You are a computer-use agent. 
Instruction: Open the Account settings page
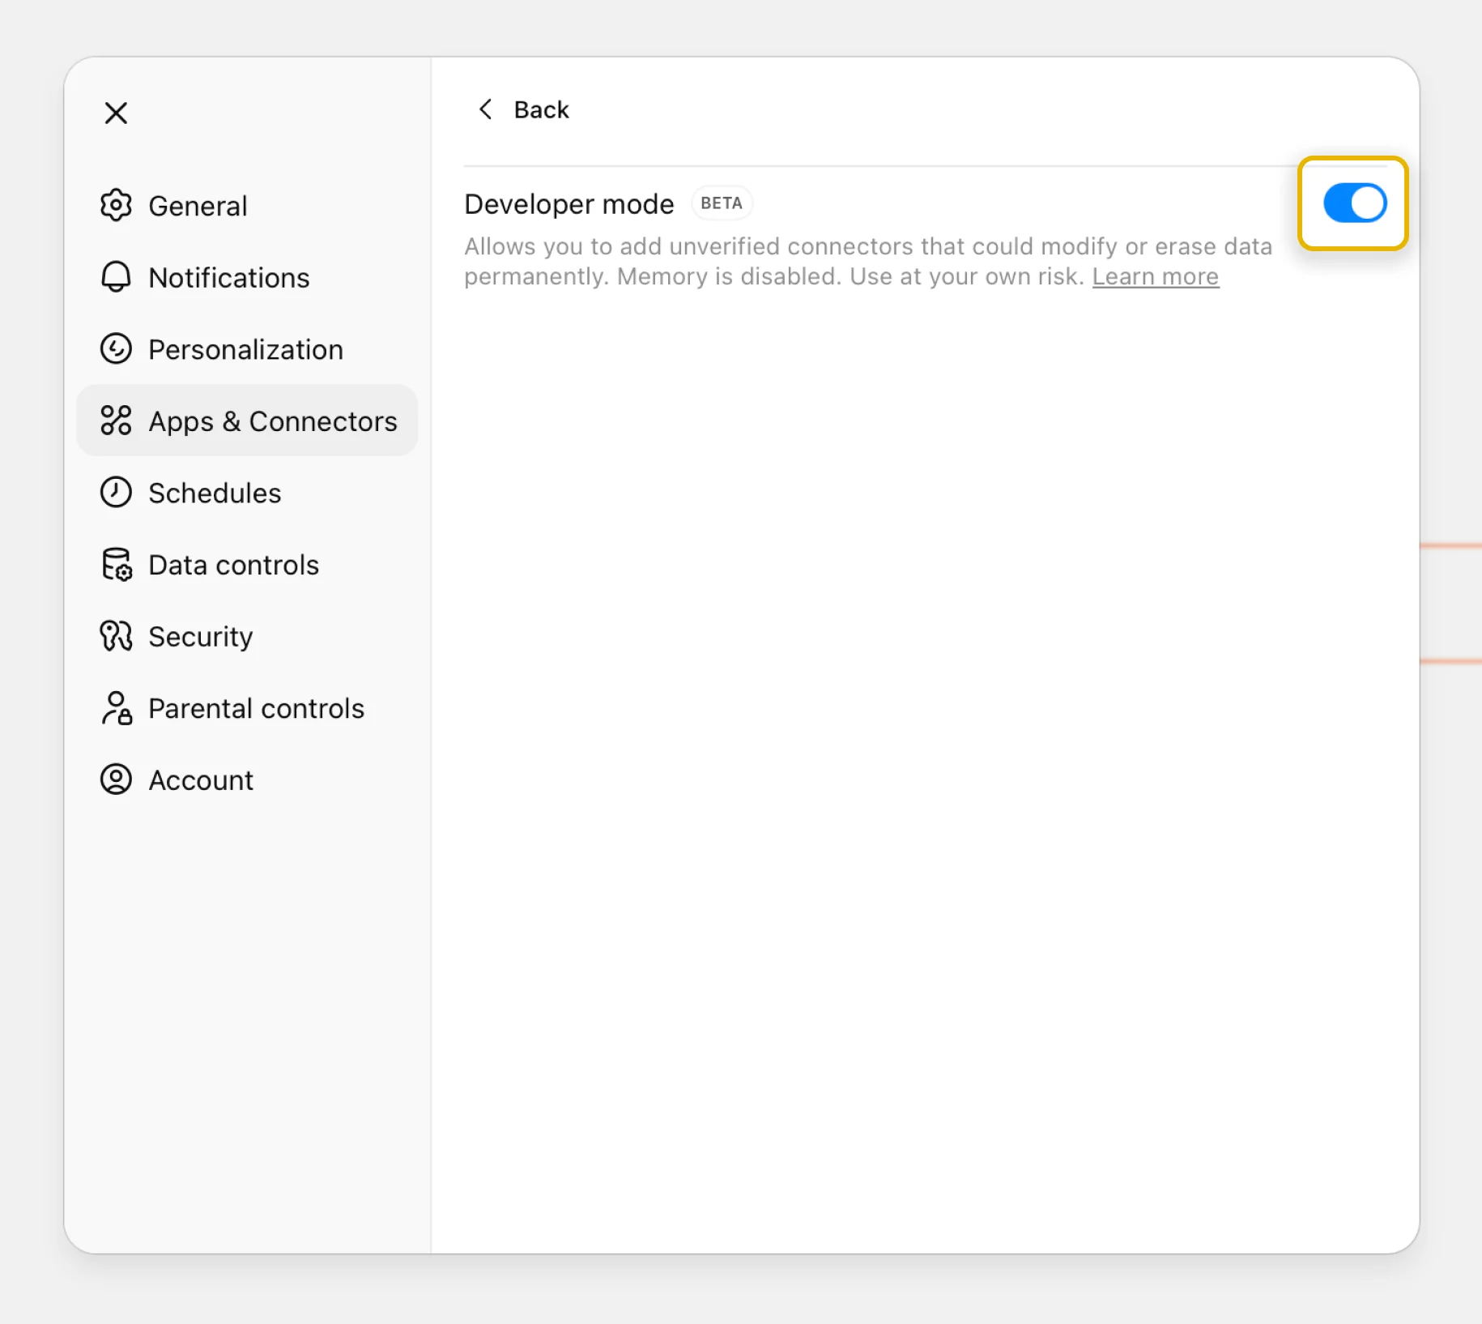201,779
